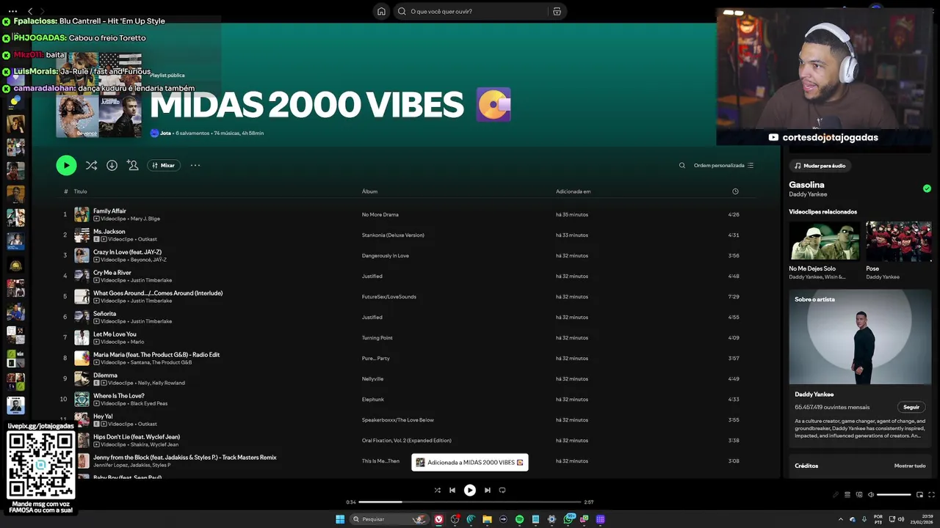Enter full screen mode in player
The width and height of the screenshot is (940, 528).
click(932, 494)
